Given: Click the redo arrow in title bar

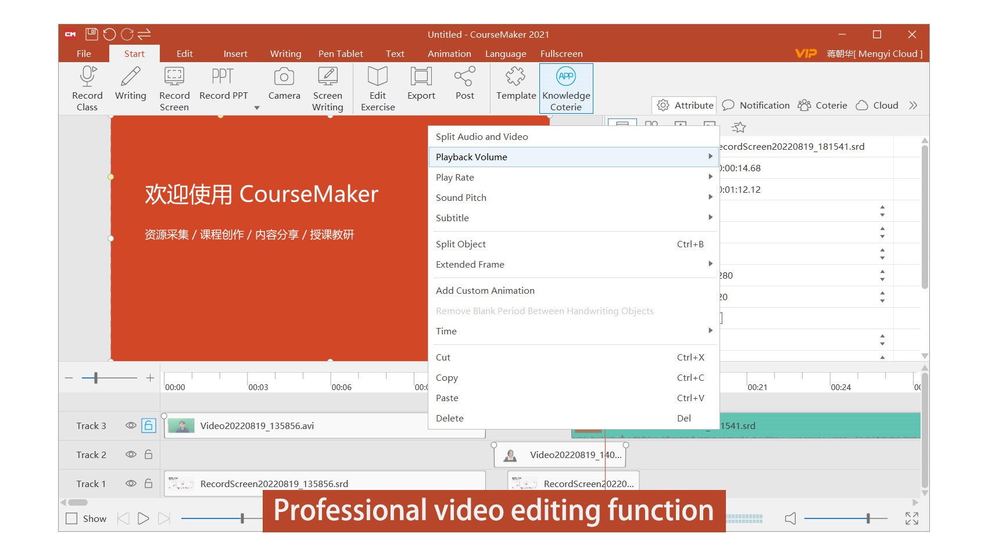Looking at the screenshot, I should [x=127, y=34].
